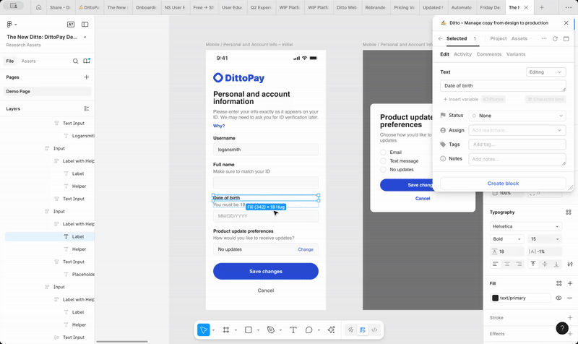This screenshot has height=344, width=578.
Task: Open the Figma main menu logo
Action: pyautogui.click(x=9, y=25)
